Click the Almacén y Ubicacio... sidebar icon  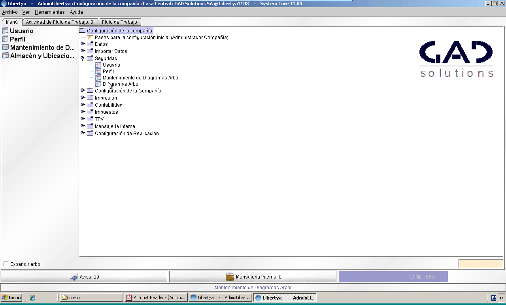[5, 56]
